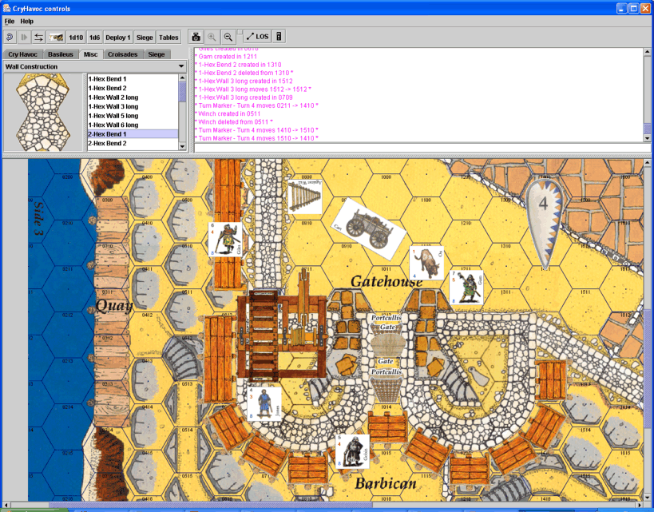Select the Gobin character counter
Viewport: 654px width, 512px height.
[x=352, y=451]
